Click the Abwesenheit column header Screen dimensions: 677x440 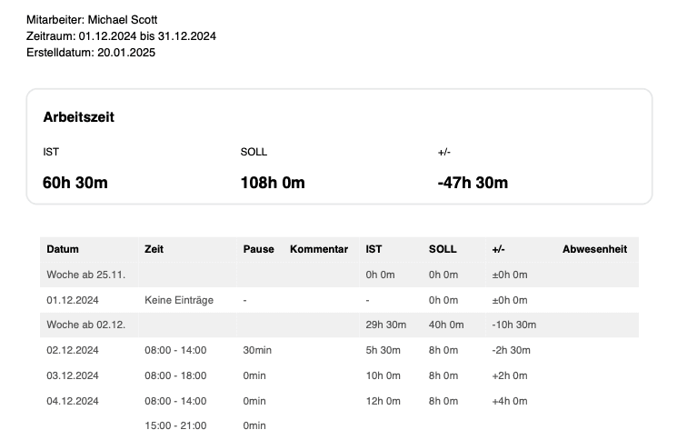[594, 249]
